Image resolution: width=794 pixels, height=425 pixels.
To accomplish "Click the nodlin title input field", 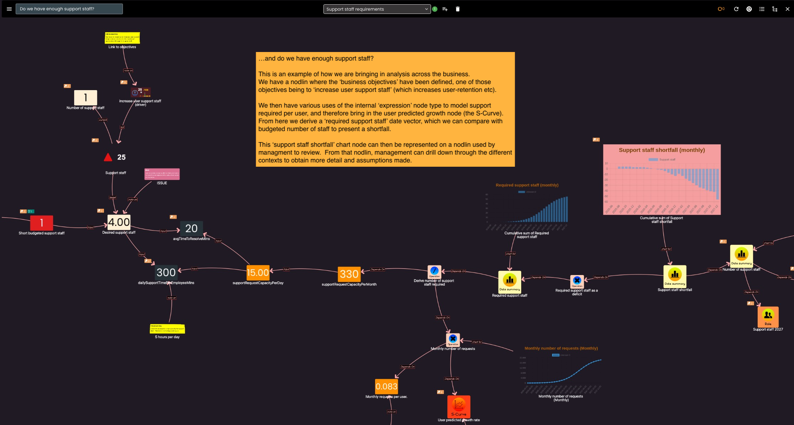I will [x=69, y=9].
